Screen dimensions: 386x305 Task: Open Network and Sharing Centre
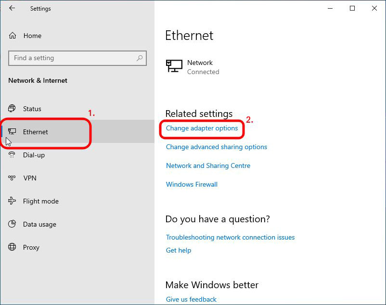(208, 165)
